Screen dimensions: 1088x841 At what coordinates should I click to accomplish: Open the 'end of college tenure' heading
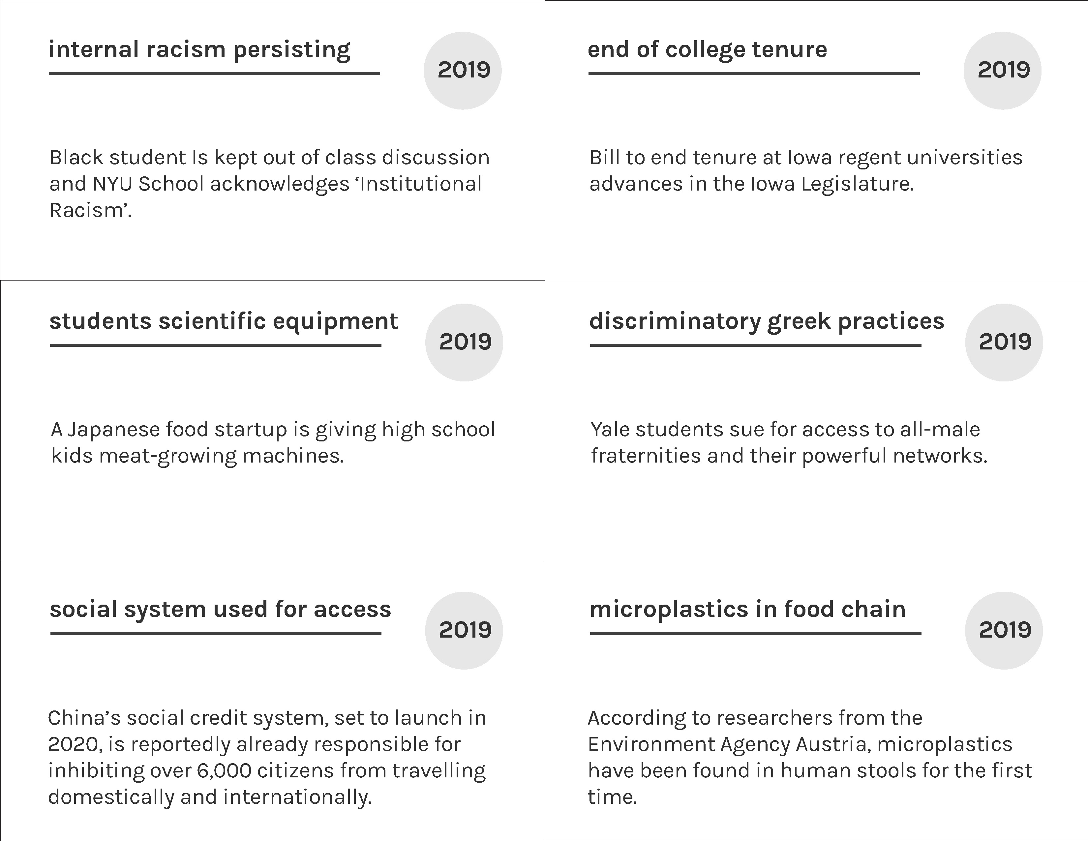click(x=708, y=49)
